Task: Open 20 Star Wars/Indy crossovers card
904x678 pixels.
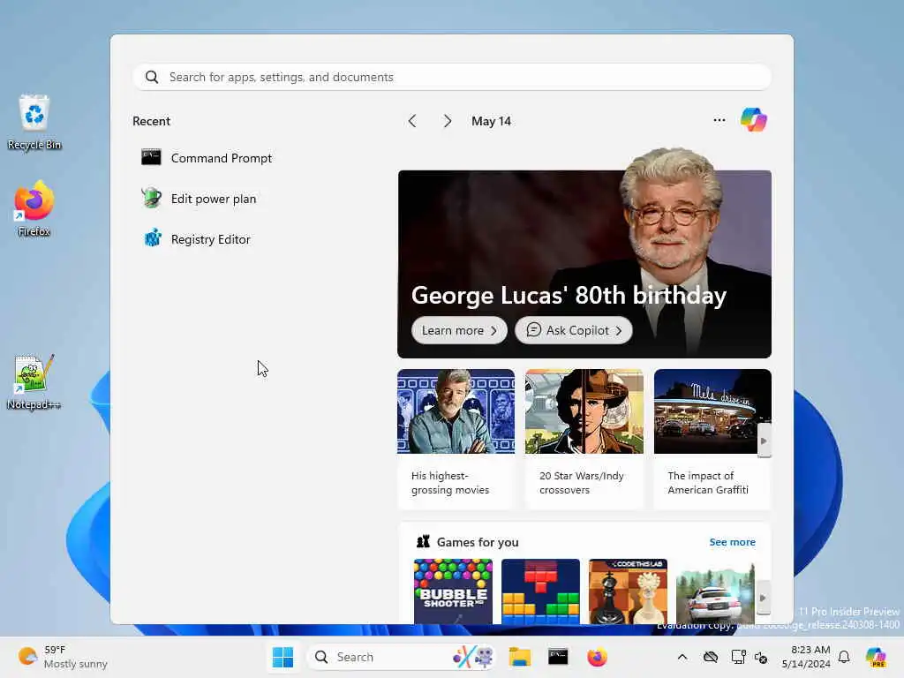Action: pyautogui.click(x=584, y=440)
